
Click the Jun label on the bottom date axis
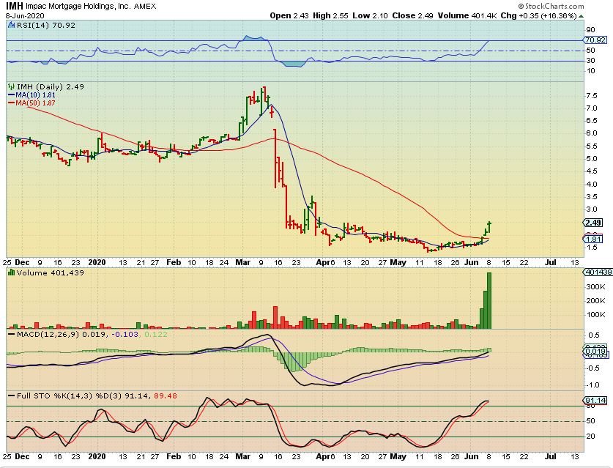coord(471,457)
